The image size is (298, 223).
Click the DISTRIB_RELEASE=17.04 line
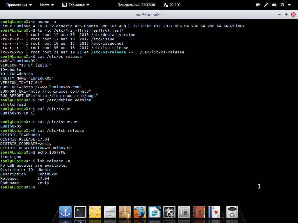point(25,139)
